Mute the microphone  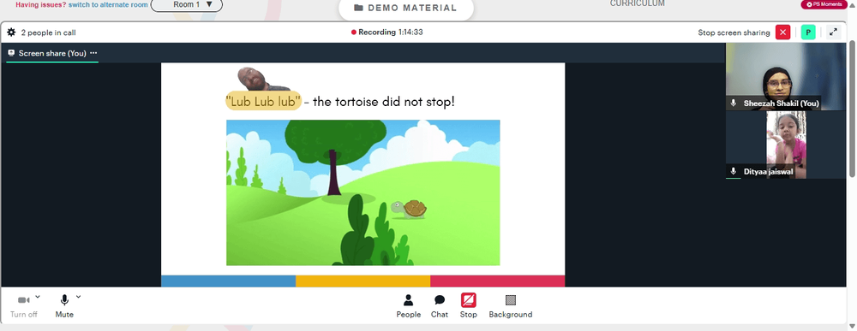click(x=64, y=306)
